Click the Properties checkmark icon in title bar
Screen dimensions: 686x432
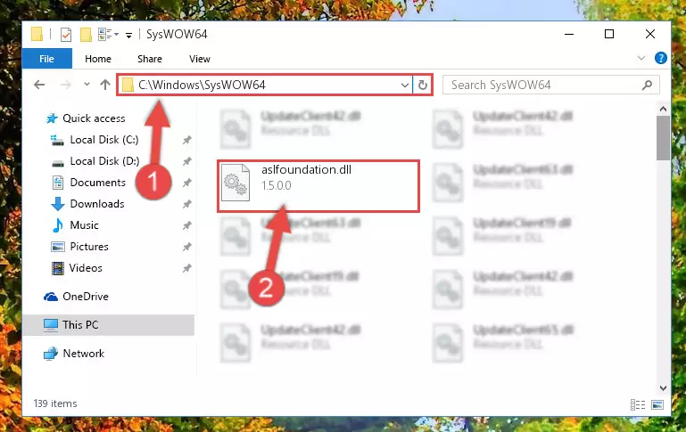click(66, 34)
